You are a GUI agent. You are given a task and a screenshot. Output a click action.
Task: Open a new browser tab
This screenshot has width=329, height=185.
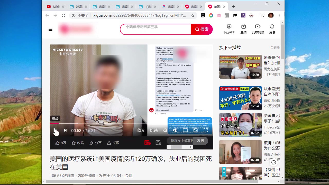click(234, 7)
